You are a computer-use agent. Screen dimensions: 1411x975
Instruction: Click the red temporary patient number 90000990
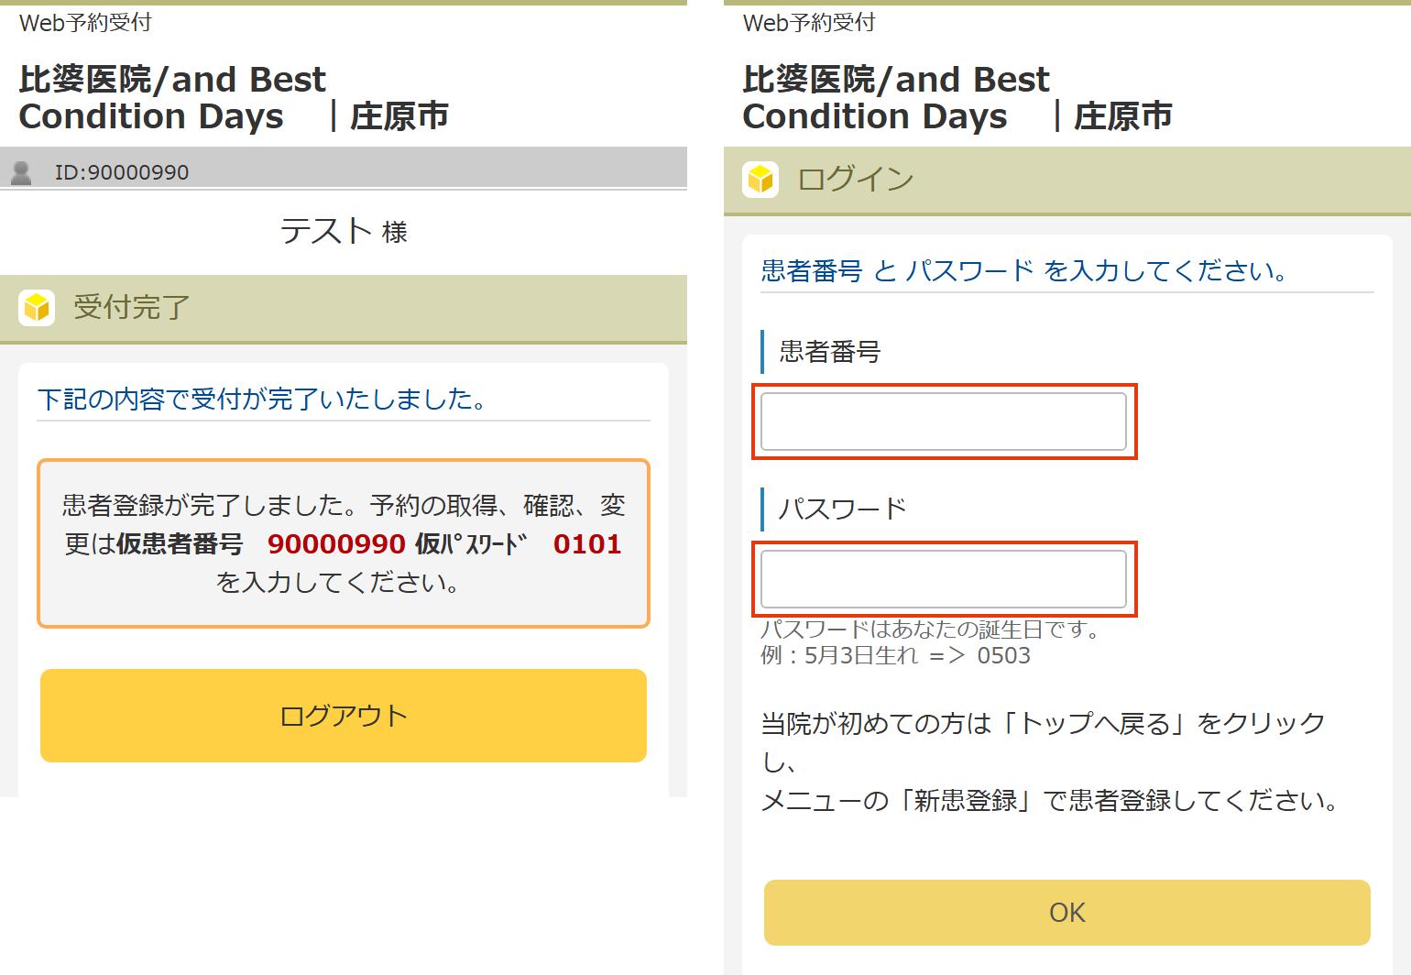point(336,544)
